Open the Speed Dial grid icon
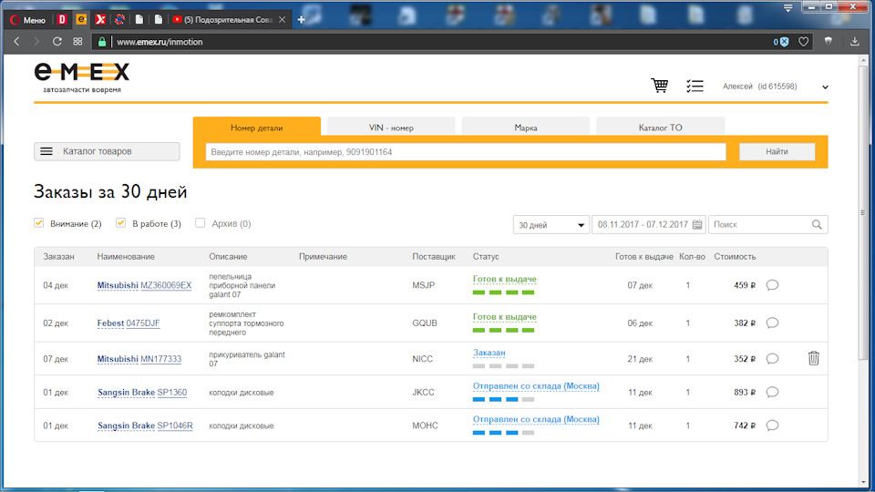 [77, 41]
